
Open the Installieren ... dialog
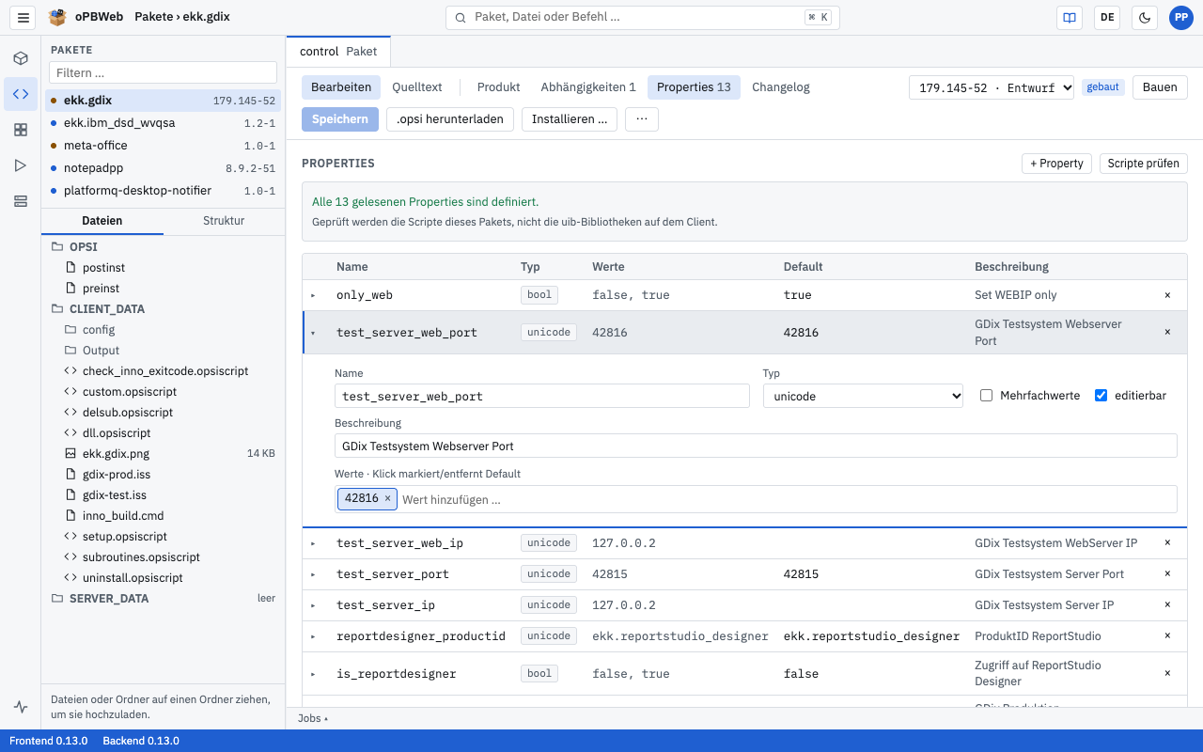(570, 119)
